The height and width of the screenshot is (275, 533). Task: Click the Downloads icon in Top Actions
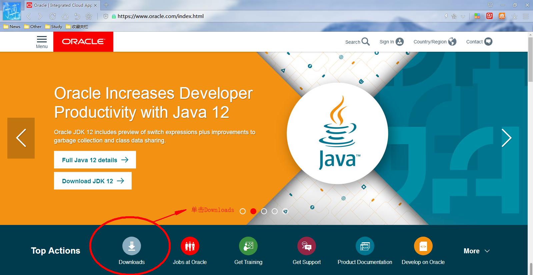click(x=132, y=246)
